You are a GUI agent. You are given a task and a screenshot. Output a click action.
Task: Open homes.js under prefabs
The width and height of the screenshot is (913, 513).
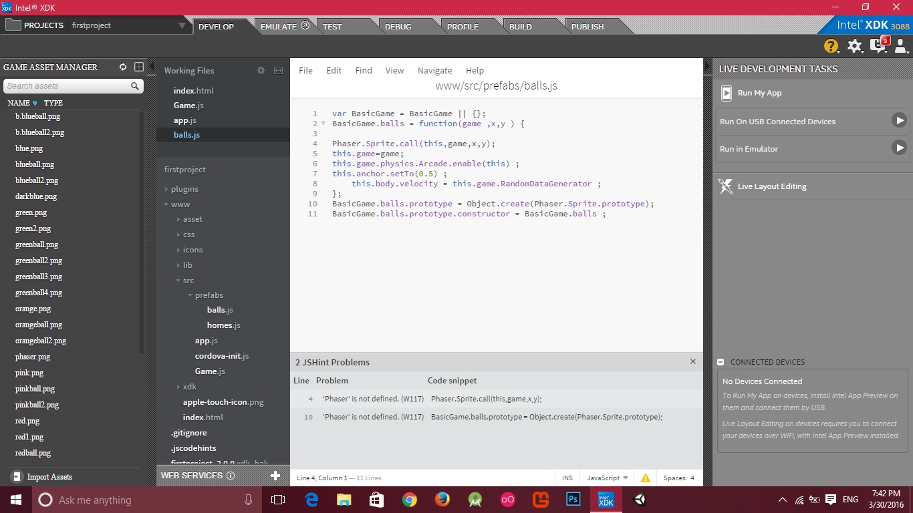pos(223,325)
